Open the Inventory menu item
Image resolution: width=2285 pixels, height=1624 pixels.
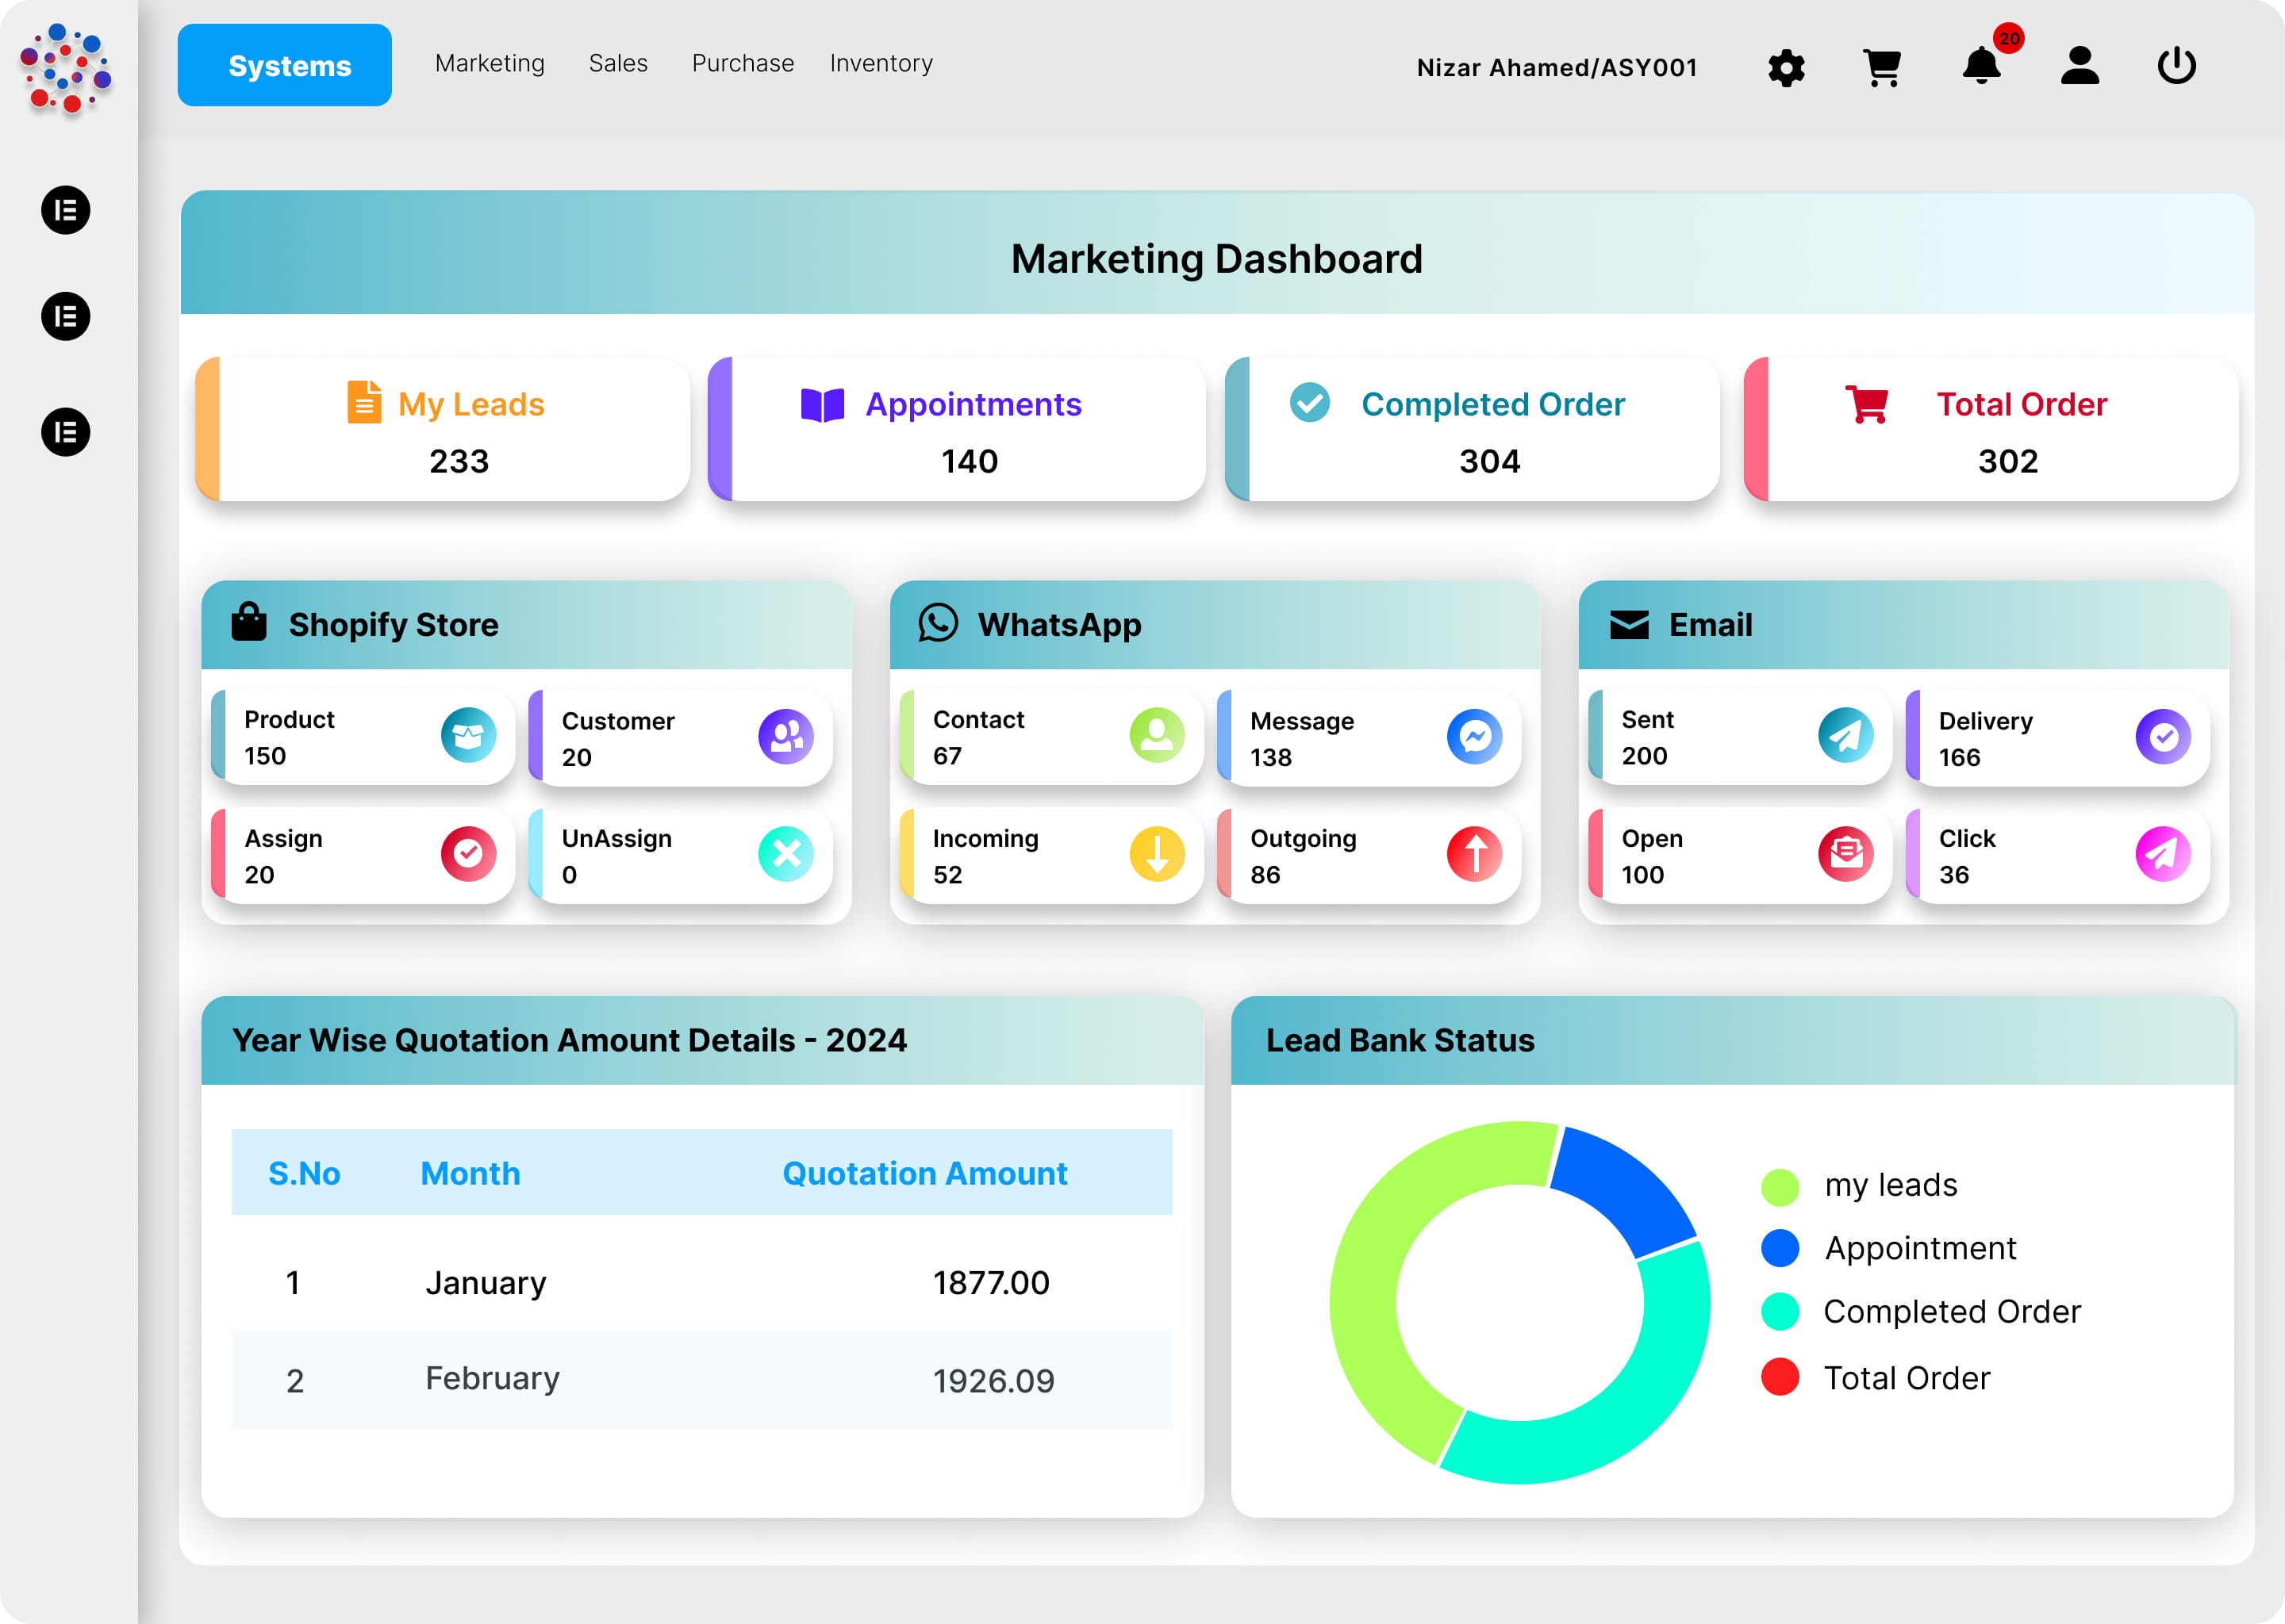click(x=881, y=63)
